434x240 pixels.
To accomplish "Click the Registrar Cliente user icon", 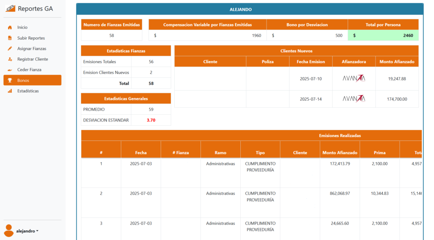I will pos(10,59).
